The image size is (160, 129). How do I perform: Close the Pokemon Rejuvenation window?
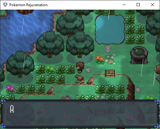tap(153, 5)
